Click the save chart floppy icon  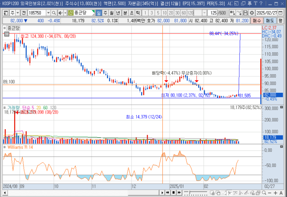pyautogui.click(x=245, y=13)
